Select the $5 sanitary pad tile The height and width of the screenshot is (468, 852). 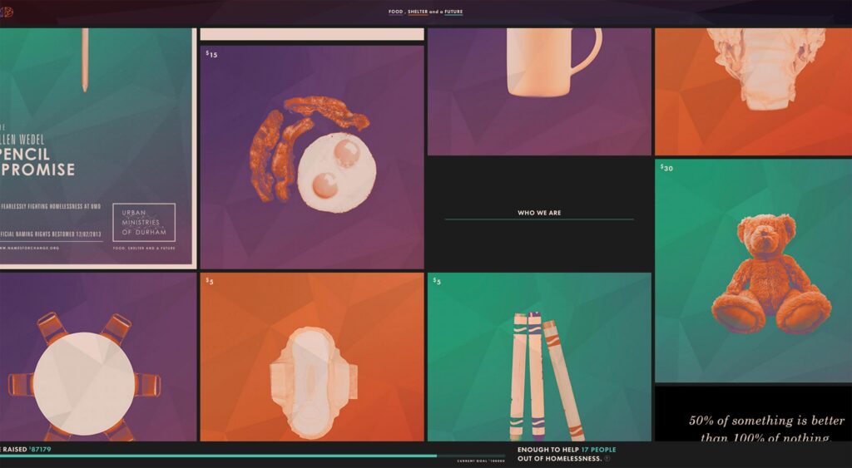[312, 357]
